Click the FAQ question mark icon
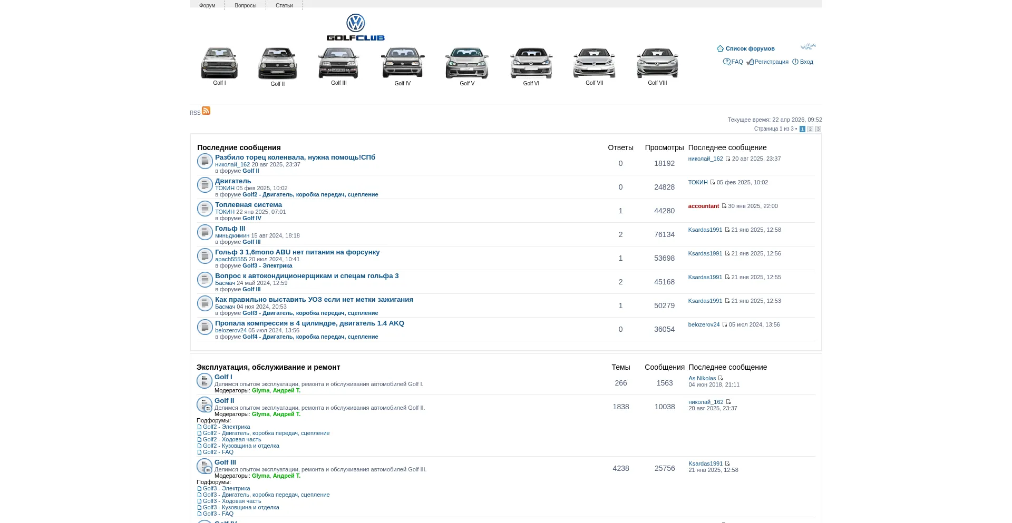Screen dimensions: 1012x523 (x=727, y=62)
